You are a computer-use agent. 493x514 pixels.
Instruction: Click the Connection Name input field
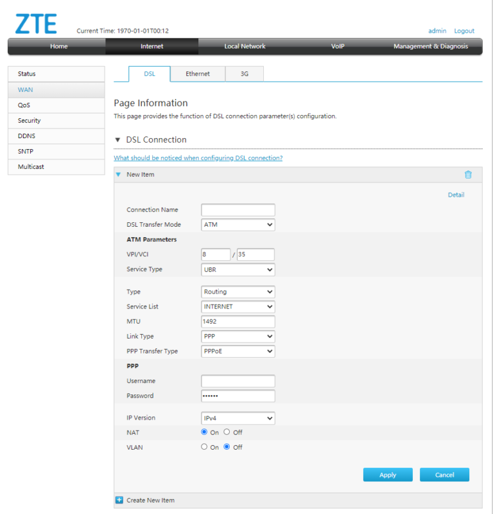(238, 209)
